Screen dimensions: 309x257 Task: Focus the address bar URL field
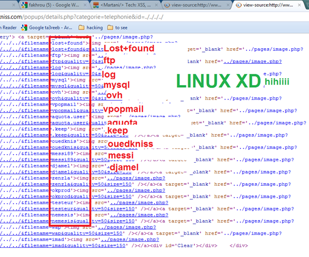point(154,17)
